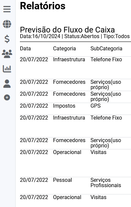Click the first Fornecedores category cell
The height and width of the screenshot is (207, 131).
[69, 82]
